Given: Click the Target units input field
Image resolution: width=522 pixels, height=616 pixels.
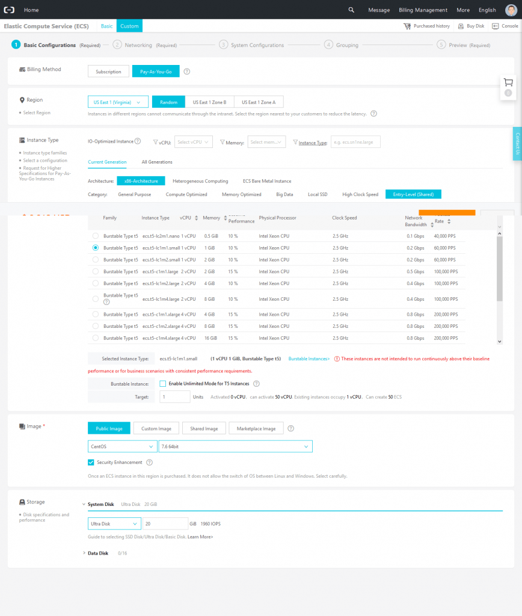Looking at the screenshot, I should [174, 396].
